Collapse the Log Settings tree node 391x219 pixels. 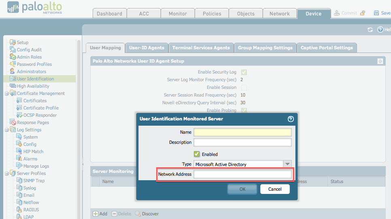click(7, 130)
